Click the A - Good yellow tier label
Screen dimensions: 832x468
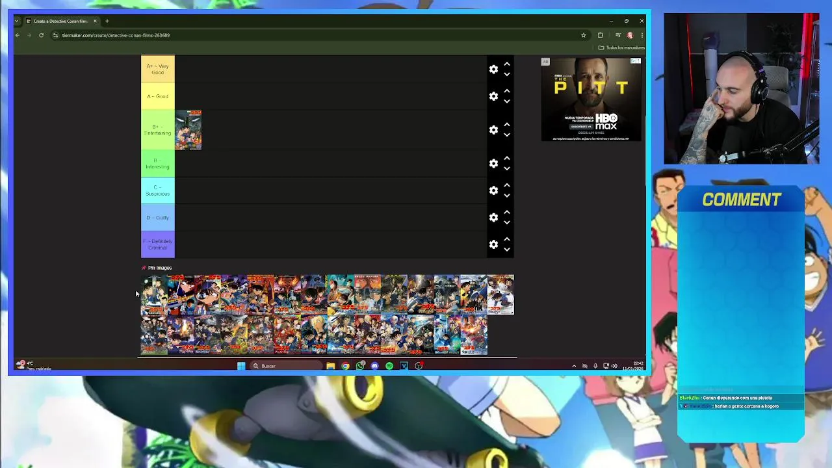pyautogui.click(x=158, y=96)
